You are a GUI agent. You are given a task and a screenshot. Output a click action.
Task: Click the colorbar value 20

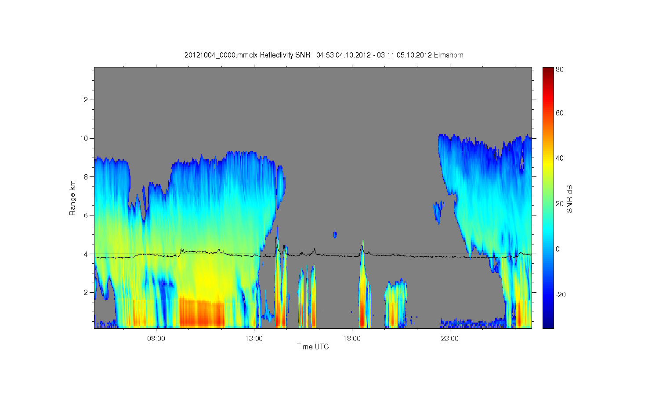tap(560, 204)
